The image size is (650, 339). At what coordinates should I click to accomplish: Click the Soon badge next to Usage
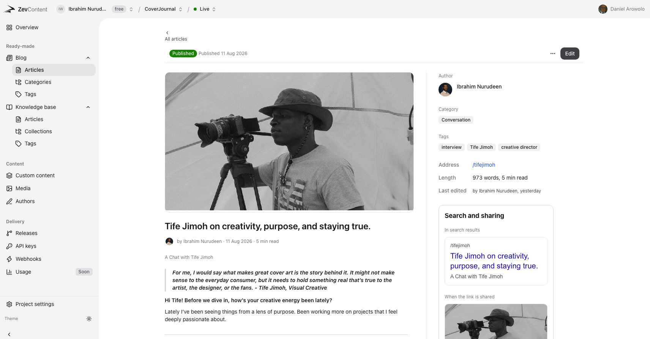(84, 272)
